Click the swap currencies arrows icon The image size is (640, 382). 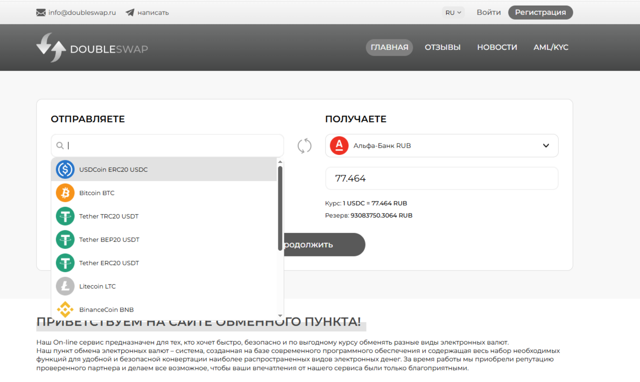[304, 146]
